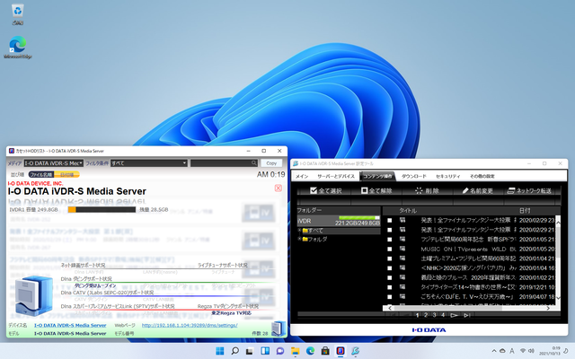575x359 pixels.
Task: Check the <NHK>2020応援ソング row checkbox
Action: (x=389, y=268)
